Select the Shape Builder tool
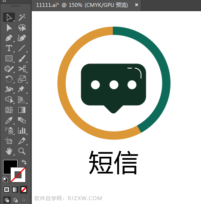201x204 pixels. click(9, 100)
